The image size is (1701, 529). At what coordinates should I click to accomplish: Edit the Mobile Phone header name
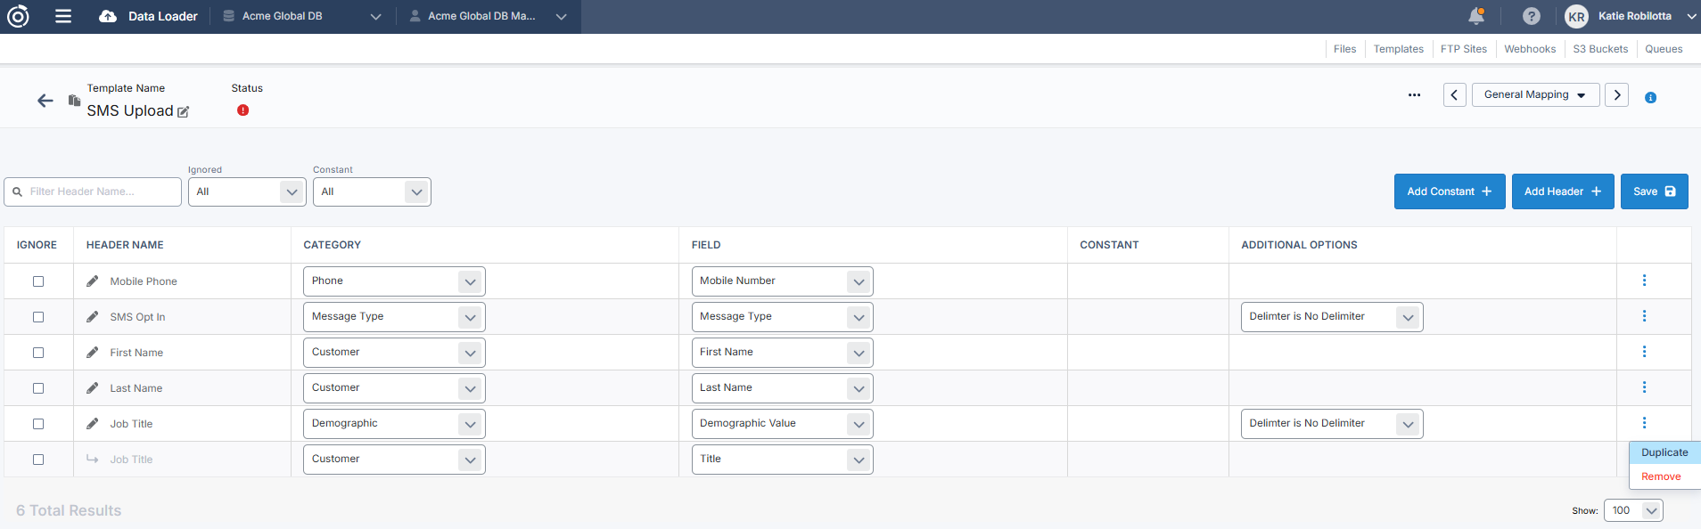tap(93, 281)
